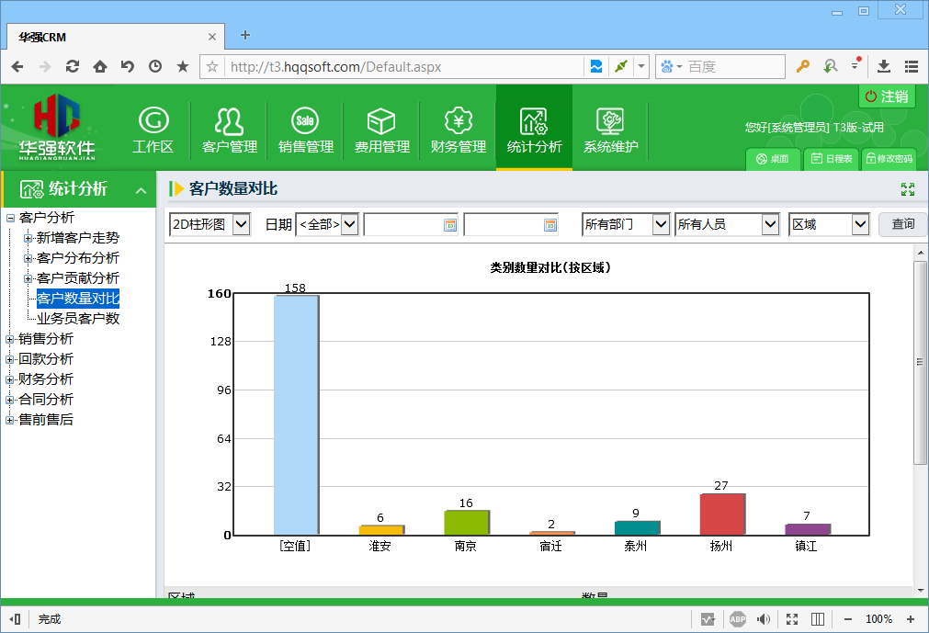Viewport: 929px width, 633px height.
Task: Zoom in with the plus button
Action: click(x=911, y=619)
